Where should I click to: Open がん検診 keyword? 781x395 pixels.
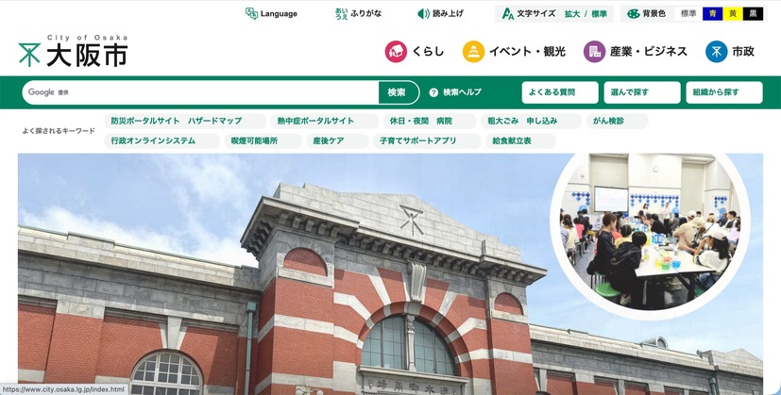click(617, 121)
